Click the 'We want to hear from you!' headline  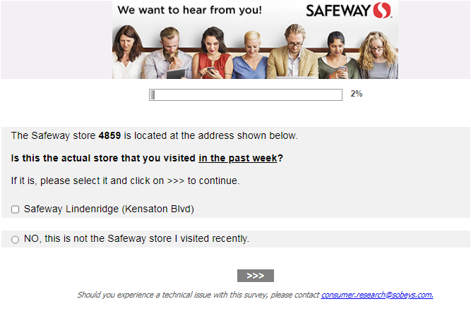(x=189, y=11)
